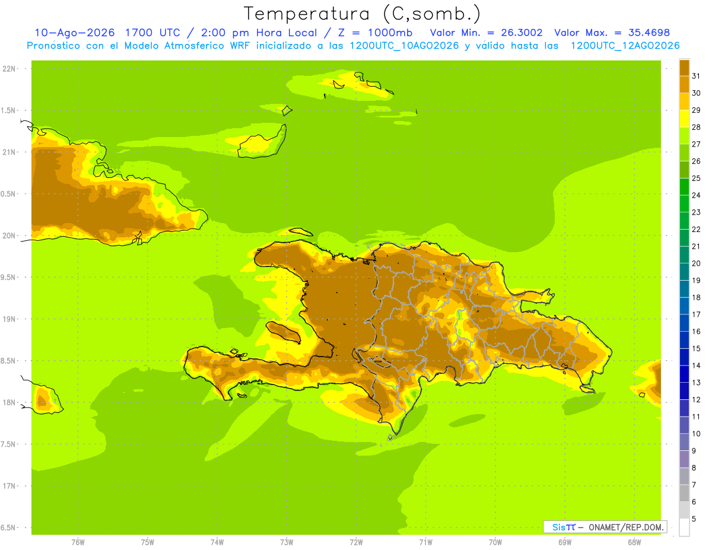Click the "74W" longitude label
This screenshot has width=712, height=550.
(x=217, y=542)
